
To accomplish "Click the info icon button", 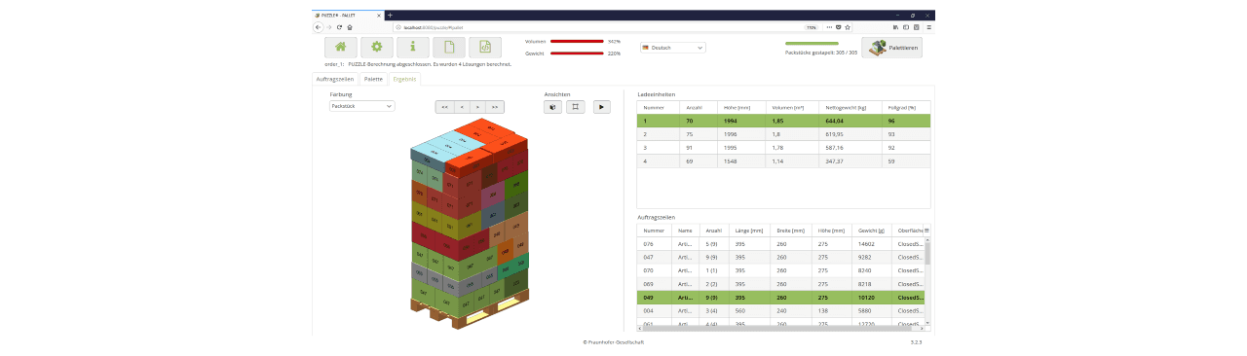I will click(412, 47).
